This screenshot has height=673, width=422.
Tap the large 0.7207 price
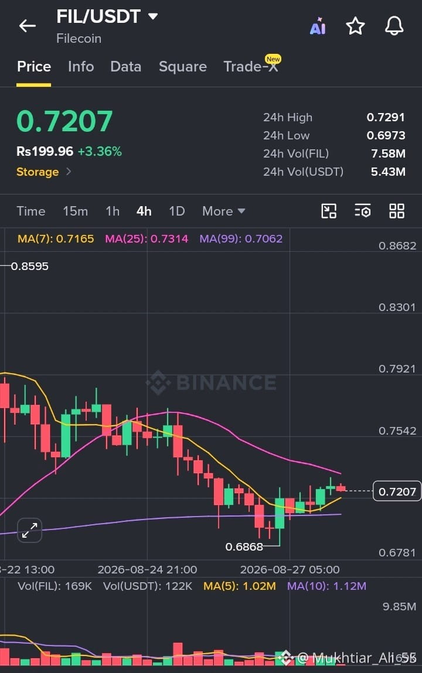pyautogui.click(x=64, y=121)
